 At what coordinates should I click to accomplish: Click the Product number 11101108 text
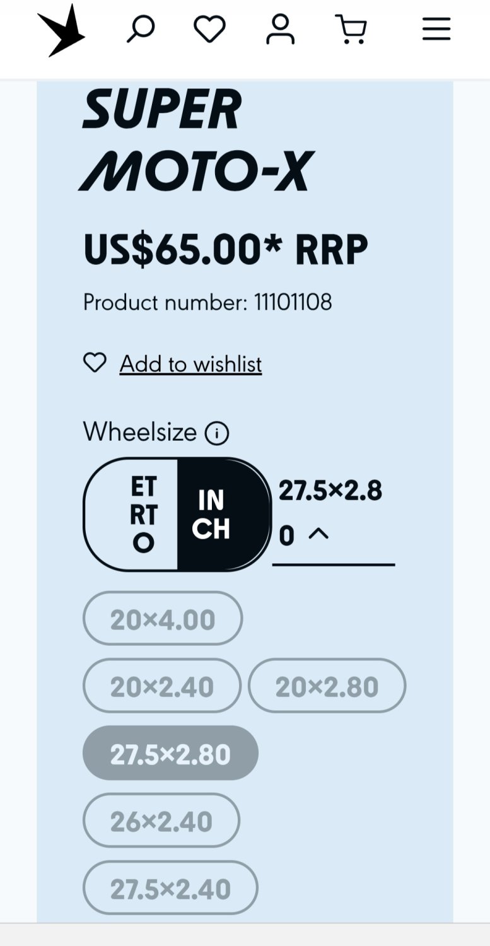click(x=207, y=302)
